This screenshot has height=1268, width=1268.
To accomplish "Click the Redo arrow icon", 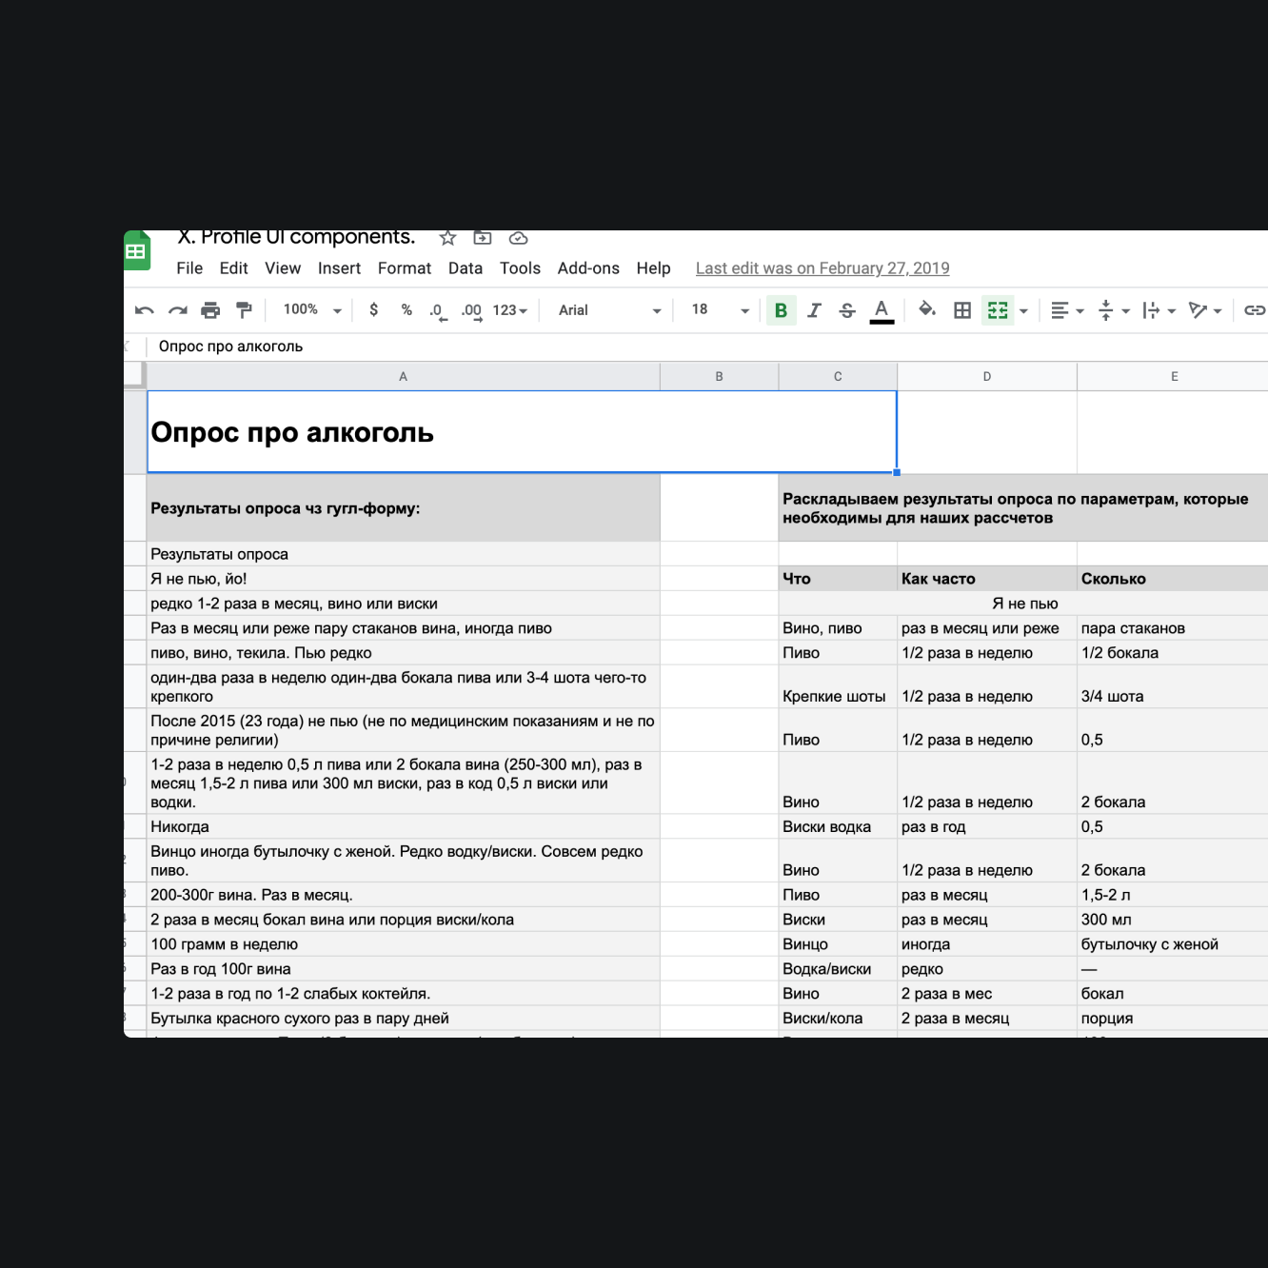I will (x=178, y=310).
